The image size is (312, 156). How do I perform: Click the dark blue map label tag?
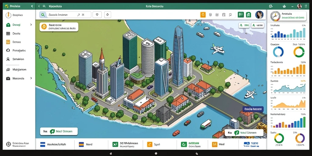[253, 109]
